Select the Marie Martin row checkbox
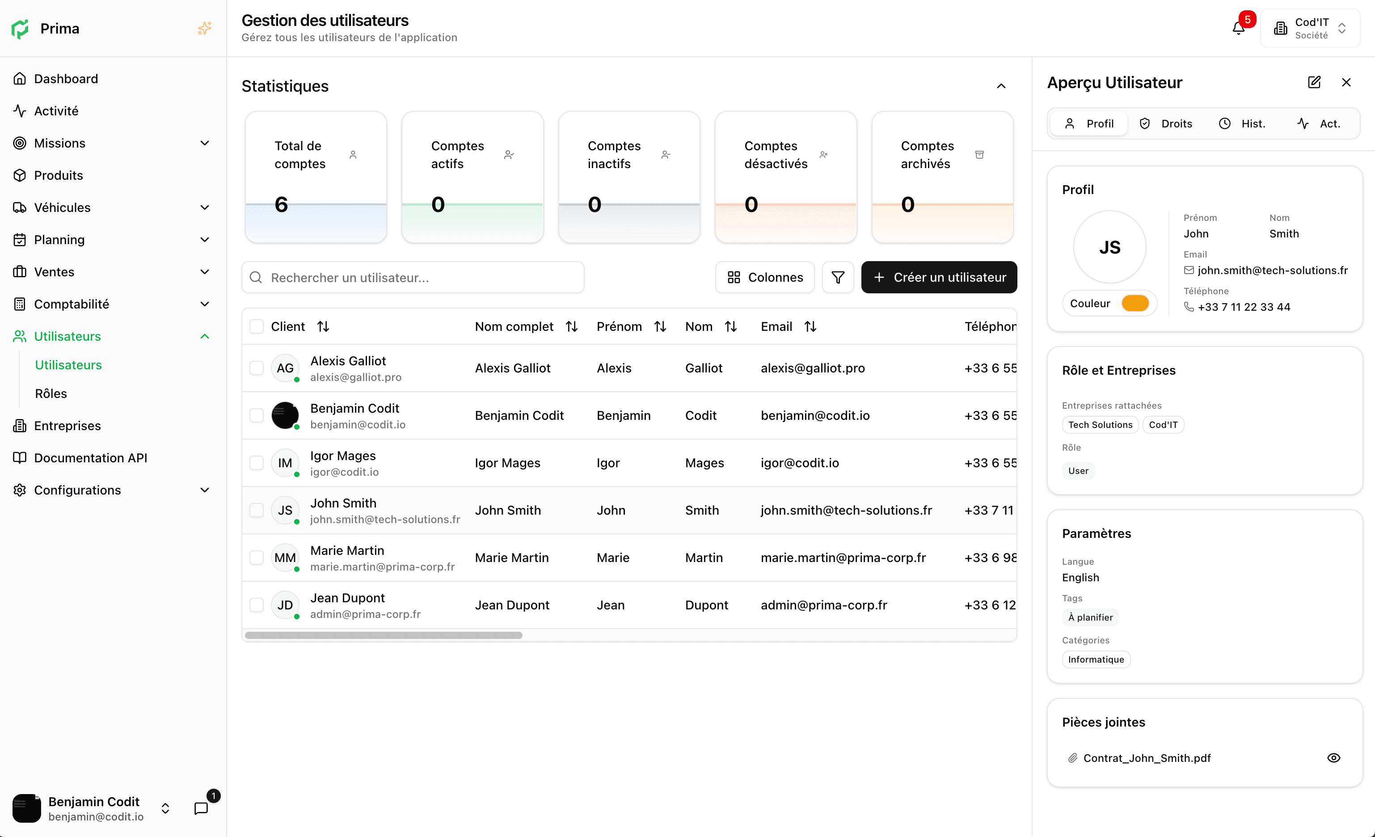Viewport: 1375px width, 837px height. (x=256, y=558)
